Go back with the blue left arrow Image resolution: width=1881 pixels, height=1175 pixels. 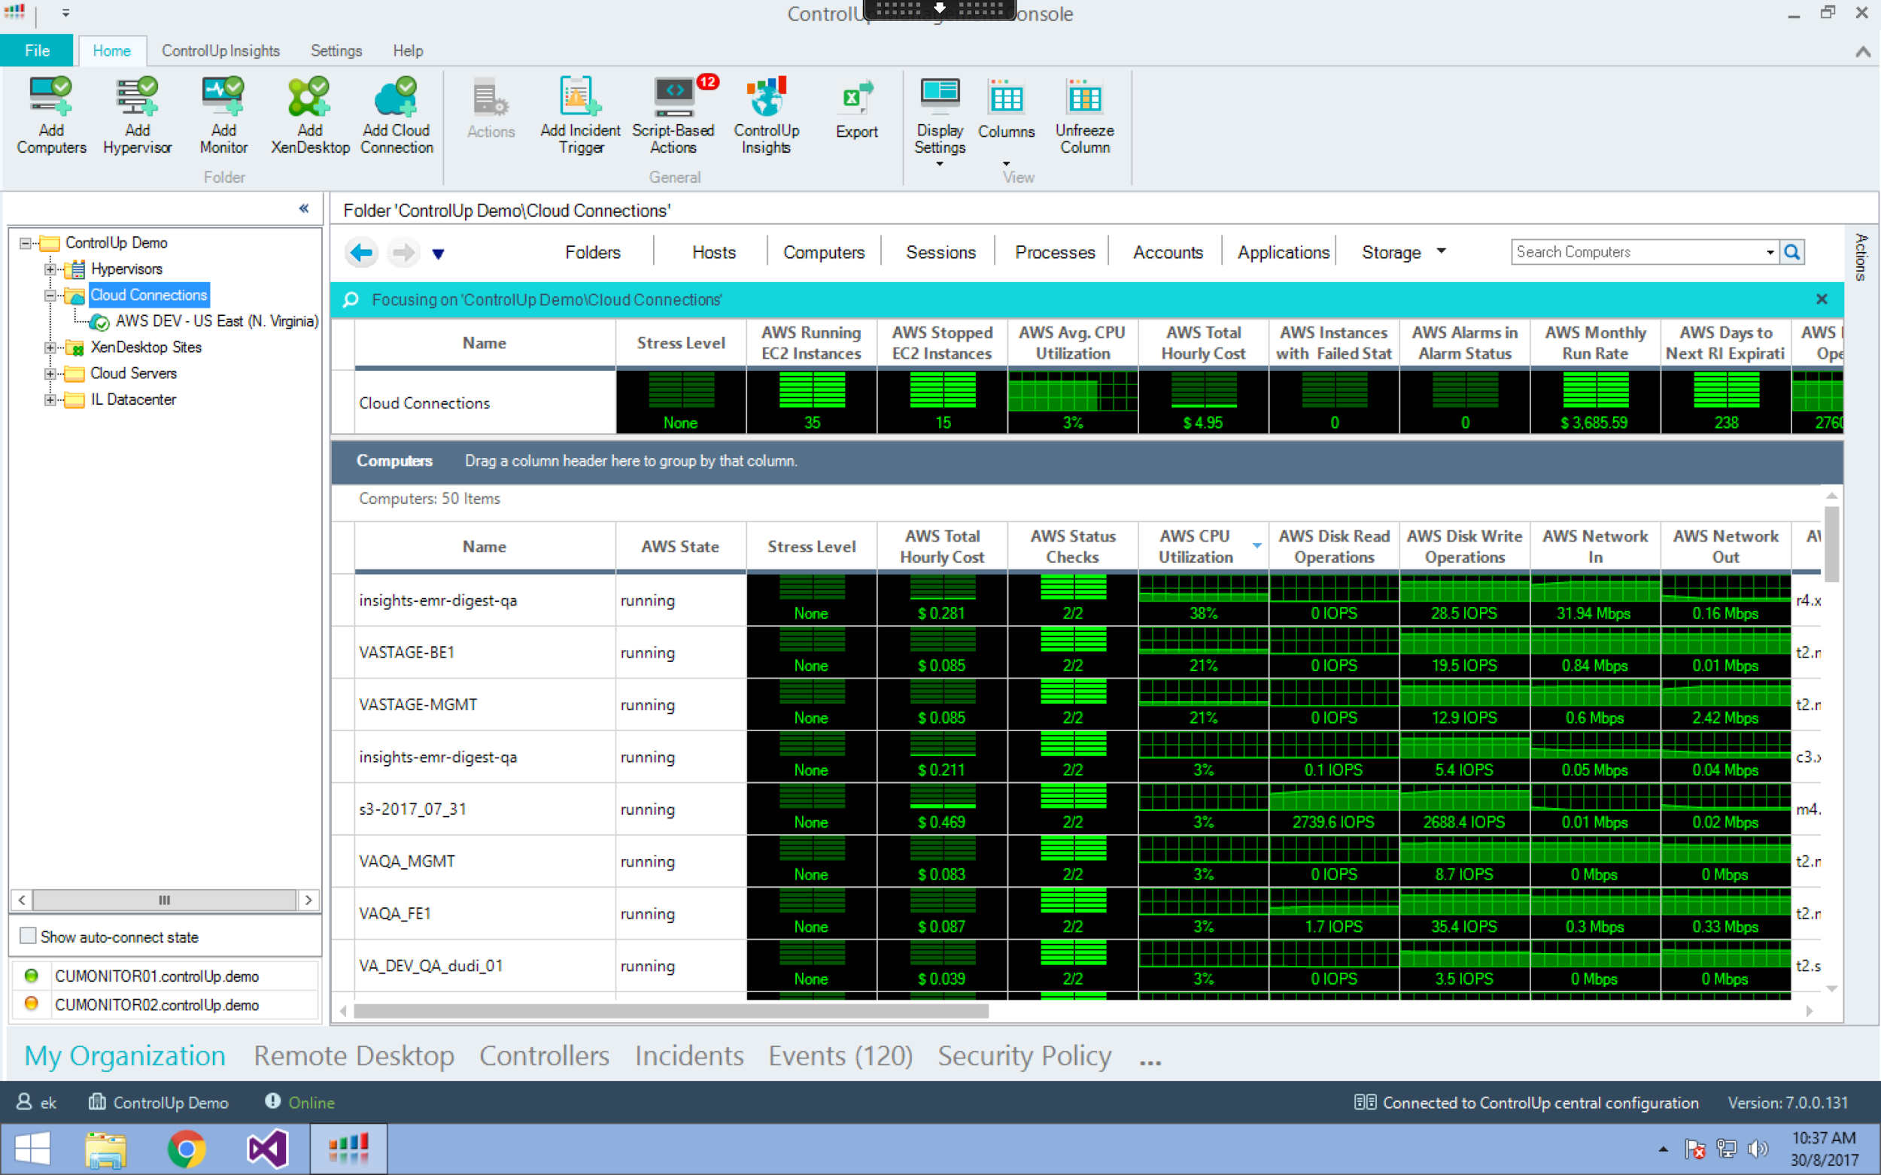[x=361, y=253]
